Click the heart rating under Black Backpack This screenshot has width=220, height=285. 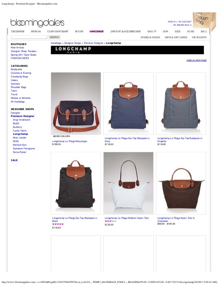pos(58,224)
